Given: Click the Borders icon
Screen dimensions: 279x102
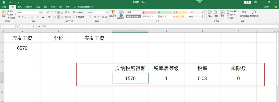Looking at the screenshot, I should (x=32, y=17).
